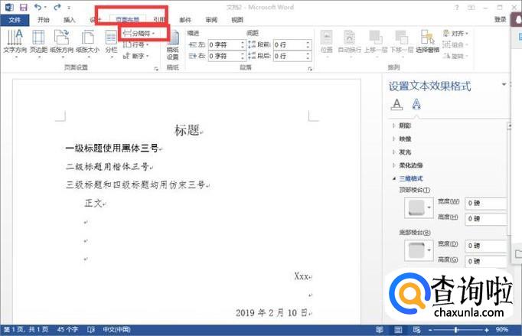This screenshot has width=522, height=336.
Task: Open the 底部棱台 bottom bevel picker
Action: (x=419, y=250)
